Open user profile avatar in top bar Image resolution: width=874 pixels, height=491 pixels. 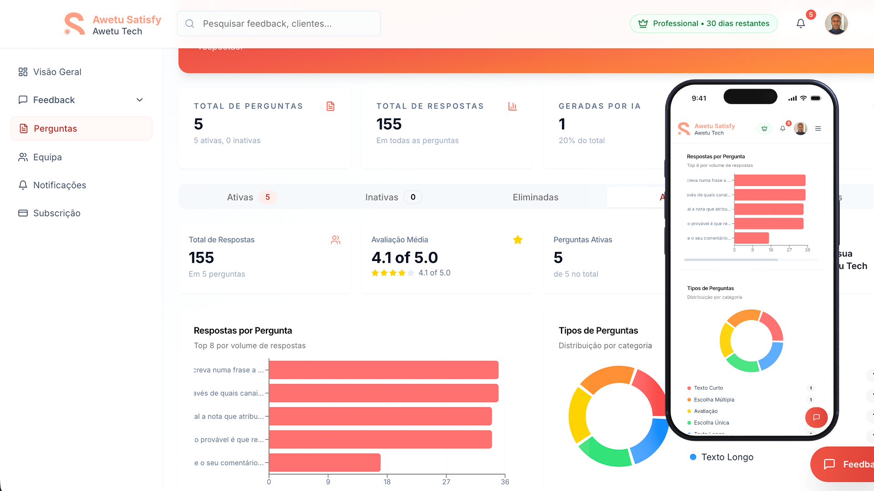pyautogui.click(x=836, y=24)
